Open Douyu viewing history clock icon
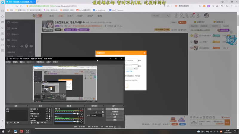This screenshot has height=134, width=239. tap(176, 15)
